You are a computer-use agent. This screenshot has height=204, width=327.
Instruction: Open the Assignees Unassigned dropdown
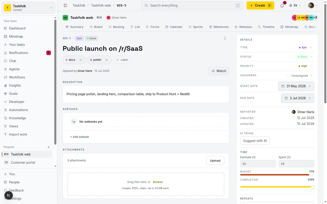point(299,76)
